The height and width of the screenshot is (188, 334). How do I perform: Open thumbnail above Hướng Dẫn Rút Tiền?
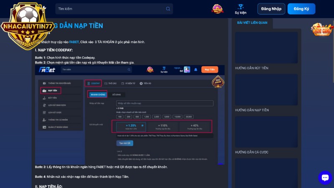pos(266,48)
